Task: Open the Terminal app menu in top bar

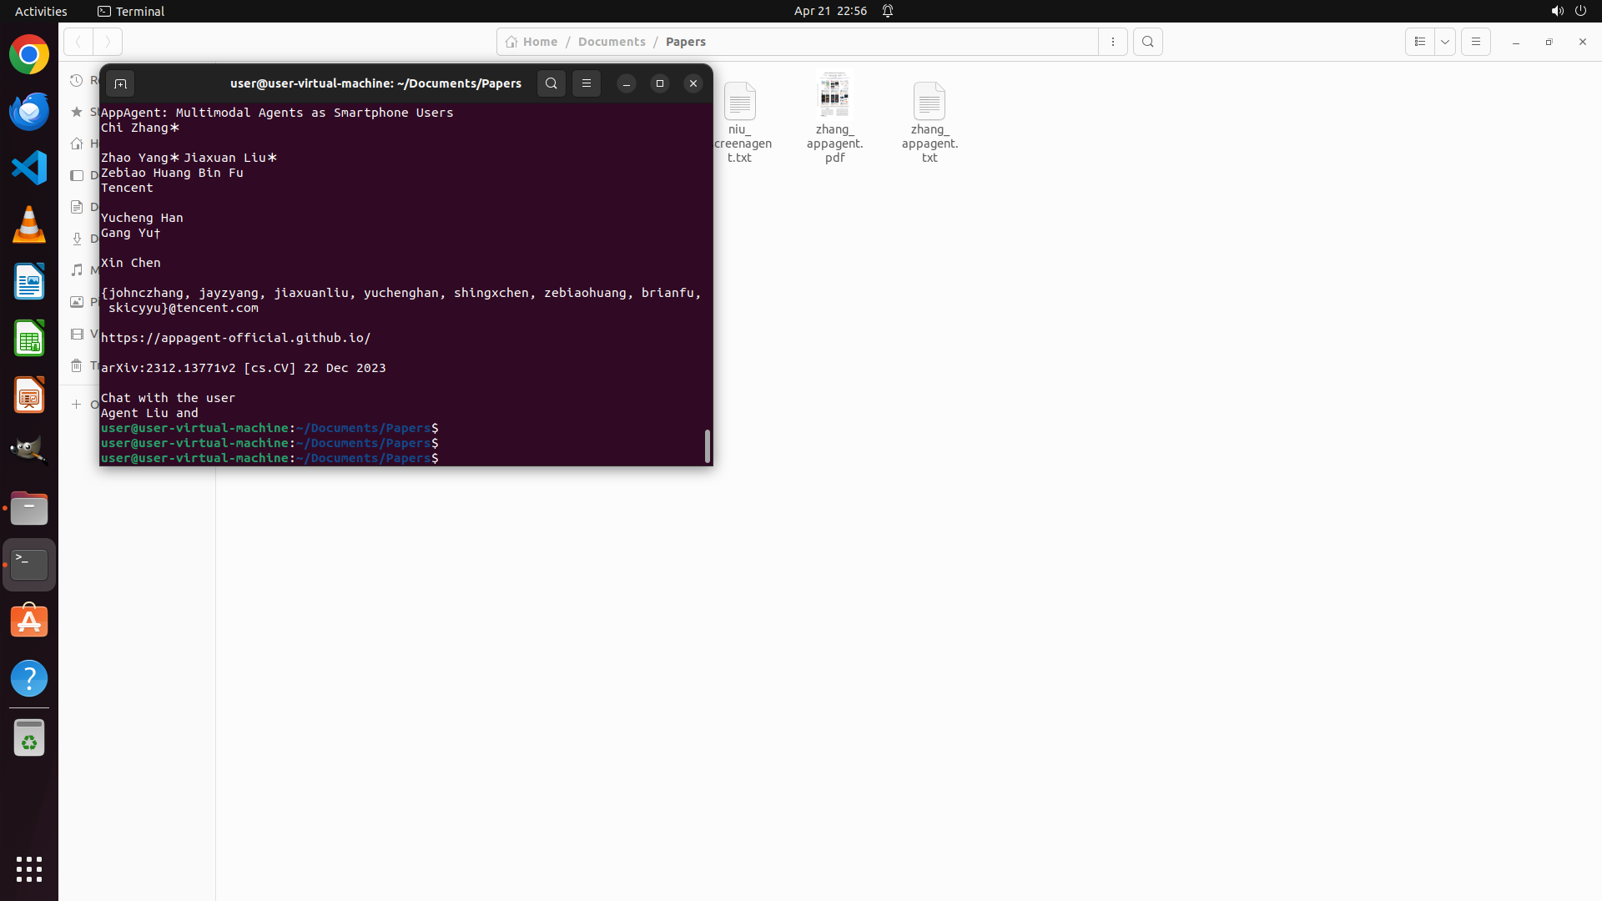Action: 131,11
